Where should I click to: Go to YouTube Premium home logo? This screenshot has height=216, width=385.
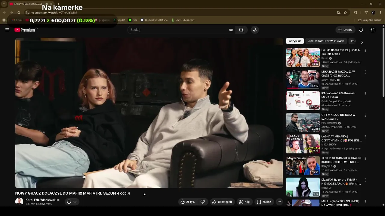click(25, 30)
